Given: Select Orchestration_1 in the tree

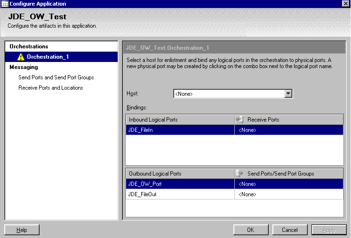Looking at the screenshot, I should (61, 57).
